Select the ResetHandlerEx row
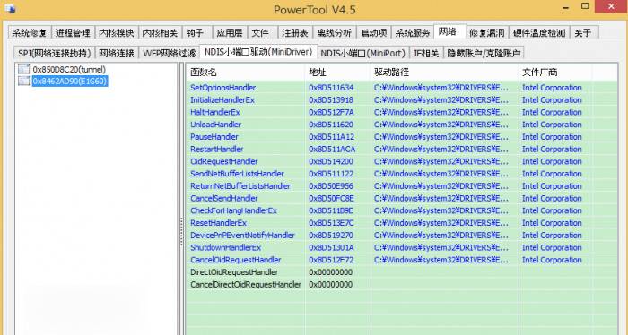Screen dimensions: 628x335 point(402,223)
